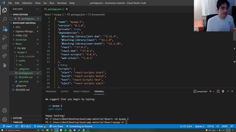Close the package.json editor tab
This screenshot has height=132, width=236.
coord(67,9)
